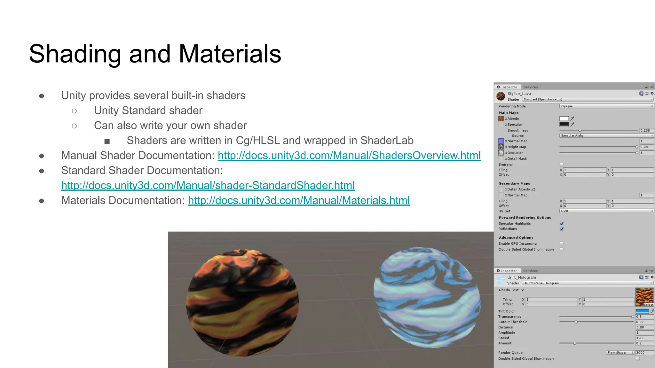Uncheck Specular Highlights option
Image resolution: width=655 pixels, height=368 pixels.
(562, 223)
